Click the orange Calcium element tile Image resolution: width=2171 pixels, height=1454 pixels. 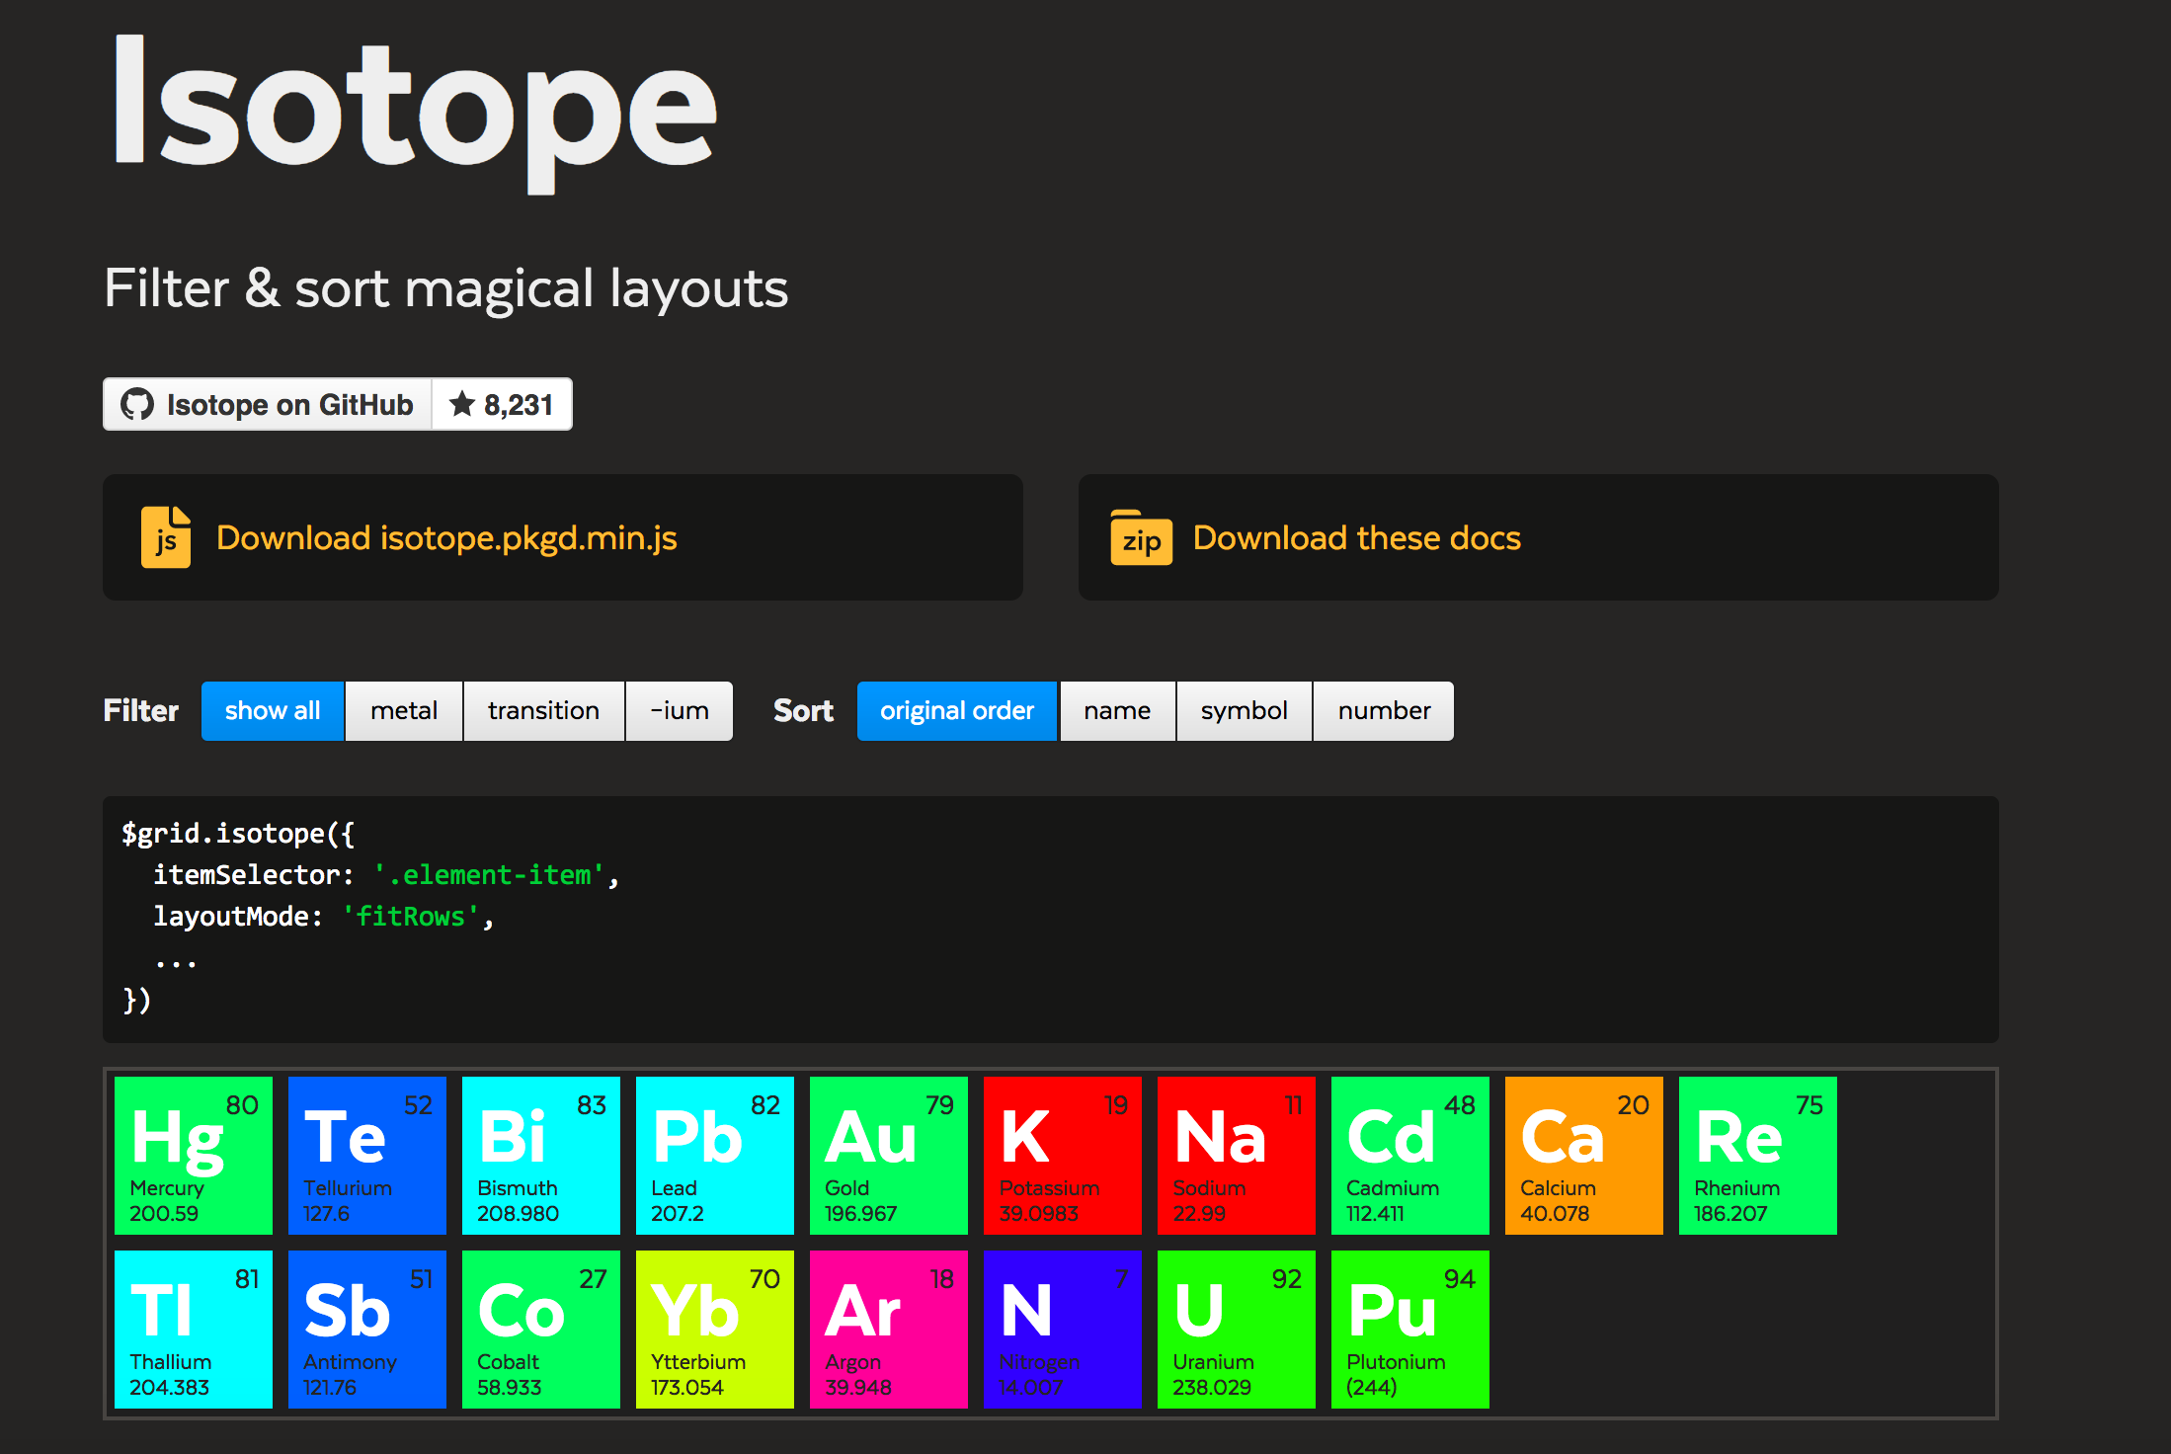1583,1155
